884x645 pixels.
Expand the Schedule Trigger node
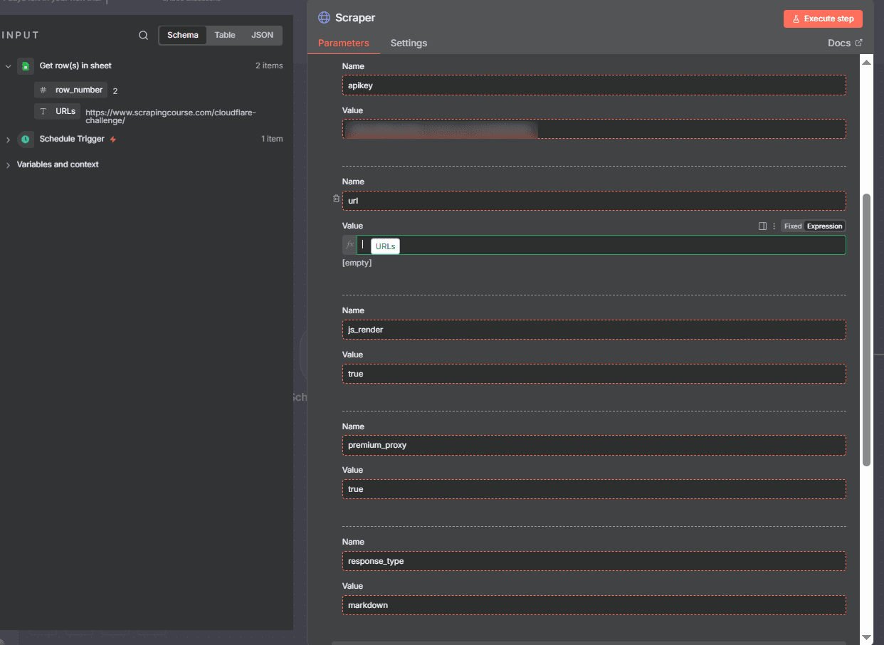click(9, 140)
